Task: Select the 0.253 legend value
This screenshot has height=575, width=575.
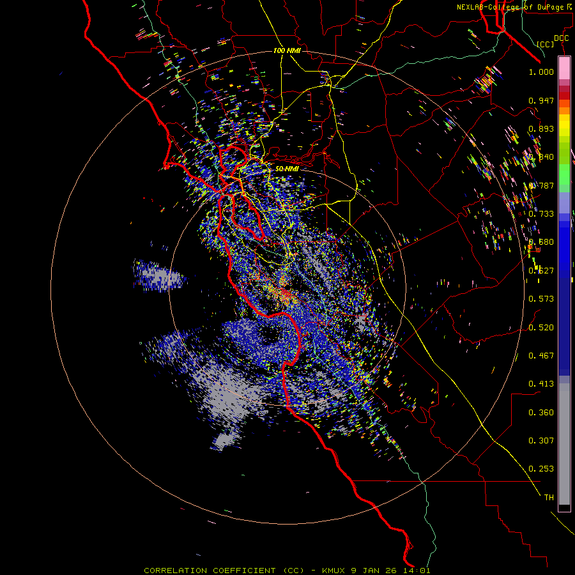Action: 541,469
